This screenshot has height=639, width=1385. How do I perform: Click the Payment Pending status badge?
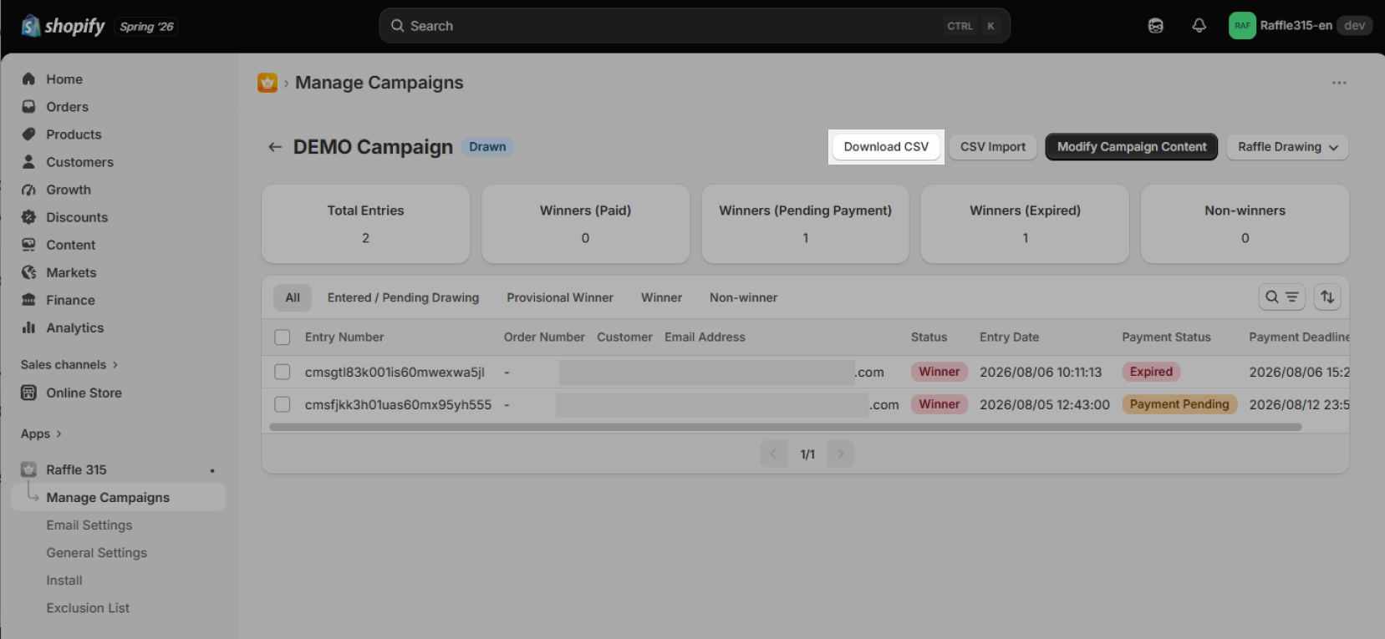coord(1179,404)
